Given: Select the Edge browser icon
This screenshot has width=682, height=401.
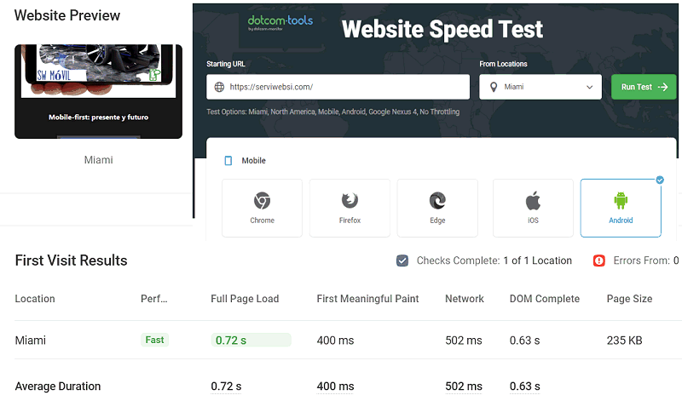Looking at the screenshot, I should pos(437,201).
